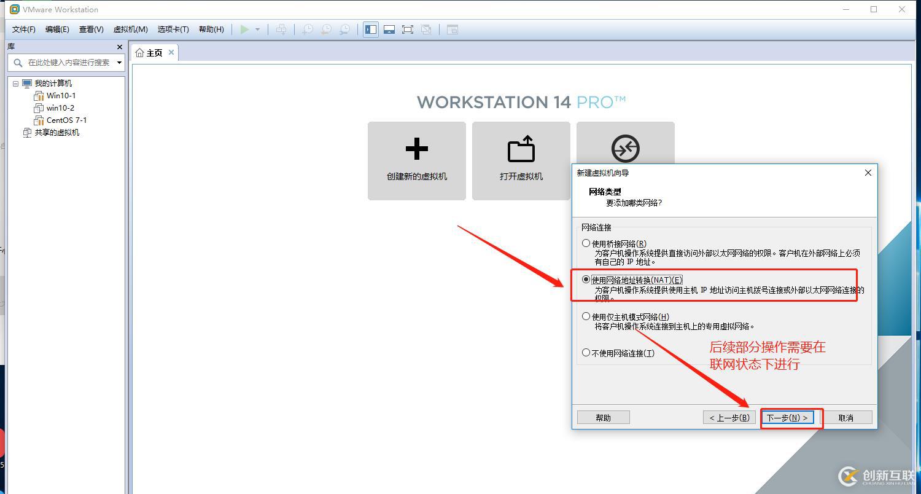Click the CentOS 7-1 VM icon
The width and height of the screenshot is (921, 494).
(x=39, y=120)
